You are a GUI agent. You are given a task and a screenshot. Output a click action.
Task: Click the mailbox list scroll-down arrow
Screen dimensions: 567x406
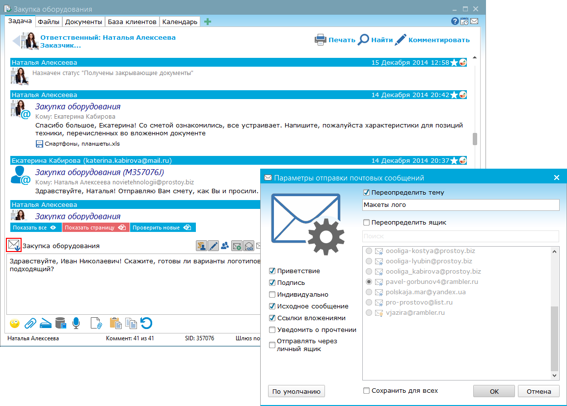pos(555,376)
